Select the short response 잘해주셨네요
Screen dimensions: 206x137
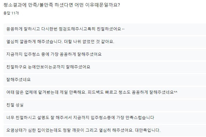[105, 80]
